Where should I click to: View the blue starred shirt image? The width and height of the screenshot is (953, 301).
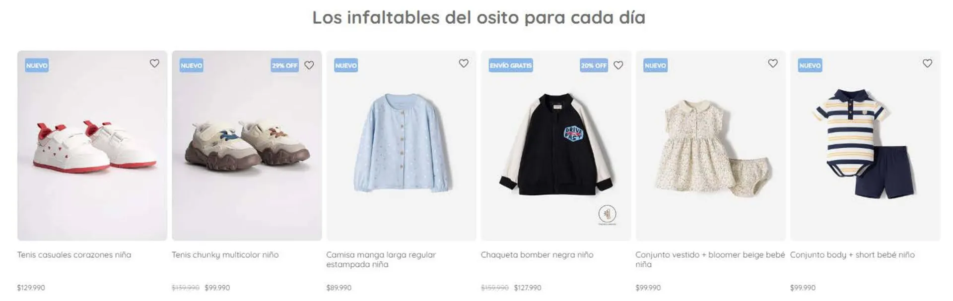[402, 146]
